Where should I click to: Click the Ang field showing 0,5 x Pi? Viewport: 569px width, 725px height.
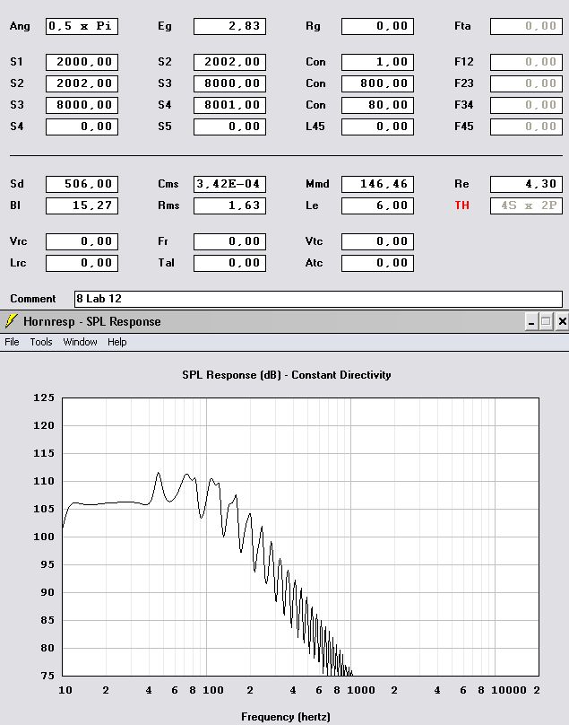pyautogui.click(x=82, y=26)
